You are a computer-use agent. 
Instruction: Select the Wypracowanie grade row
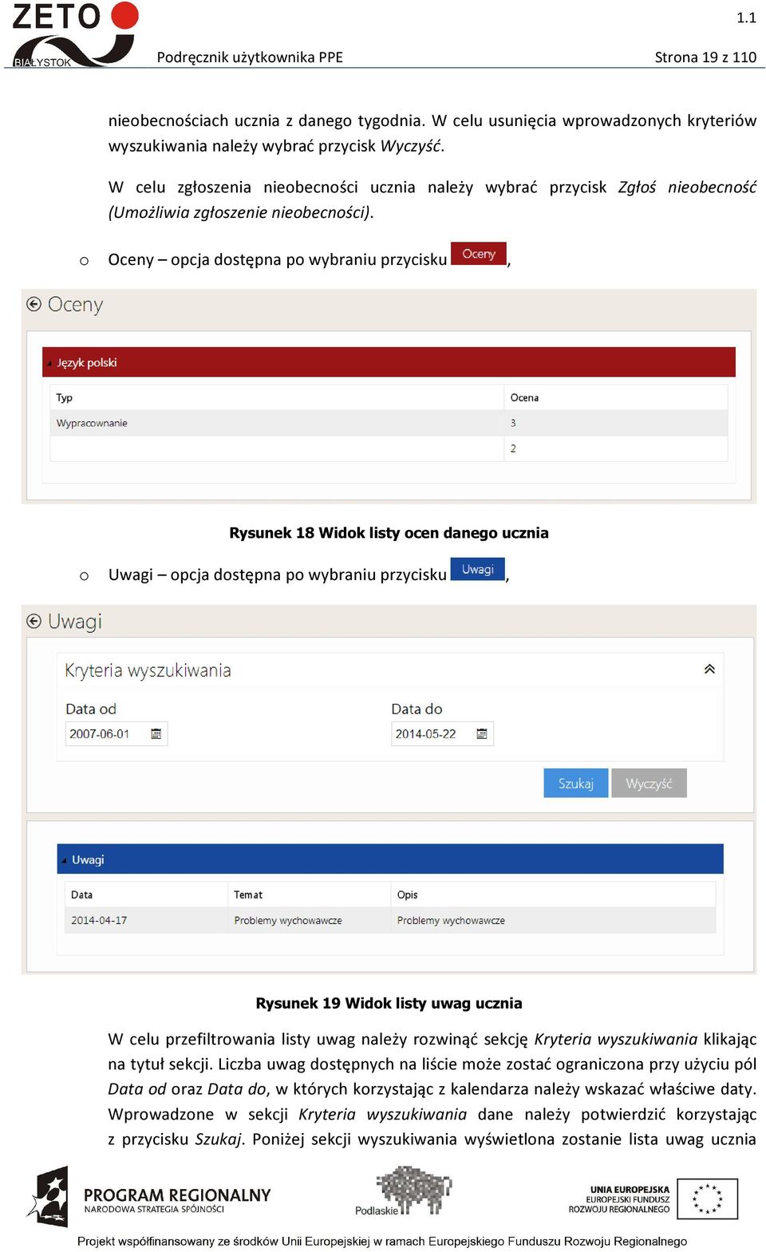pos(389,423)
